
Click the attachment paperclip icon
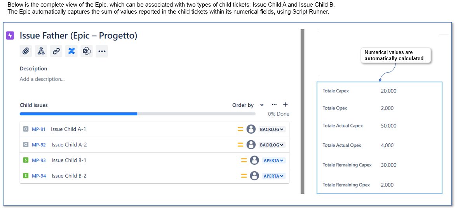click(26, 51)
